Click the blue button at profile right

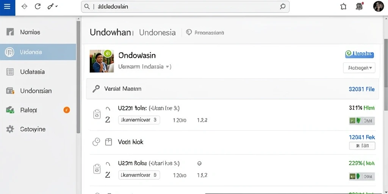[x=360, y=54]
